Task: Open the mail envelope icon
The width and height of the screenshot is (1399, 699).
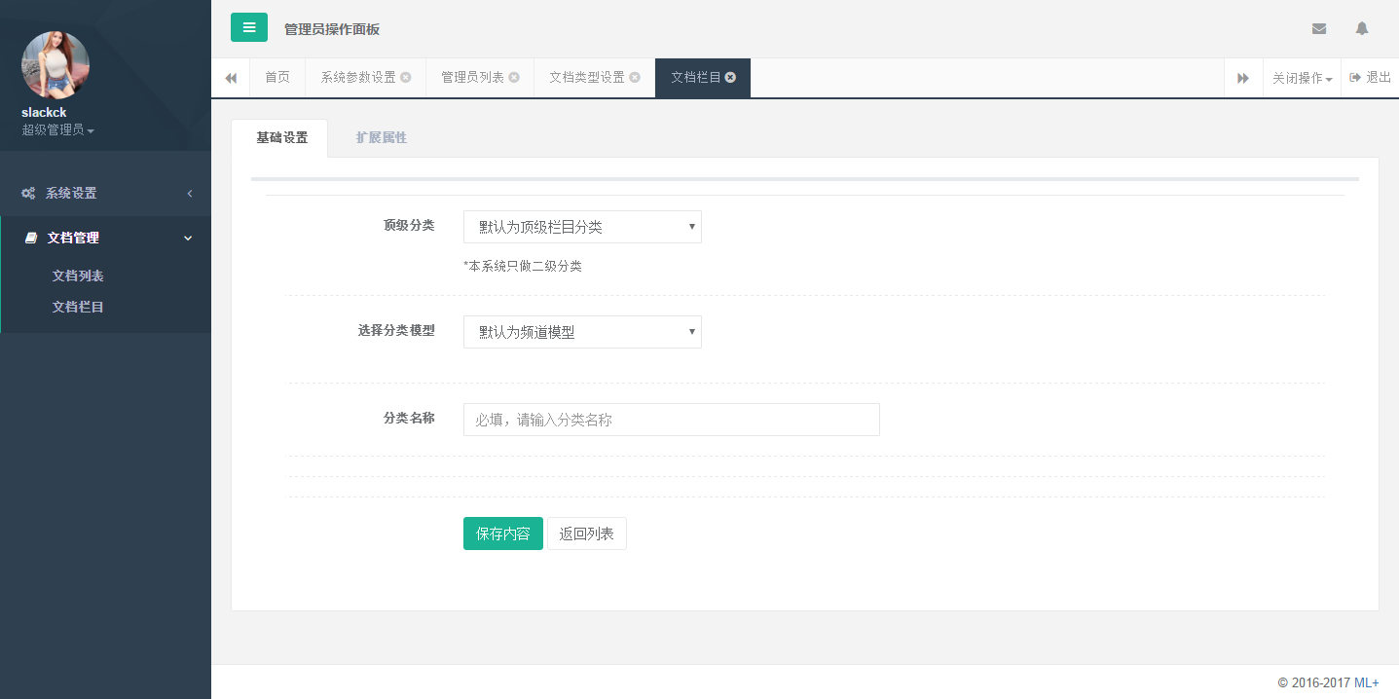Action: point(1319,28)
